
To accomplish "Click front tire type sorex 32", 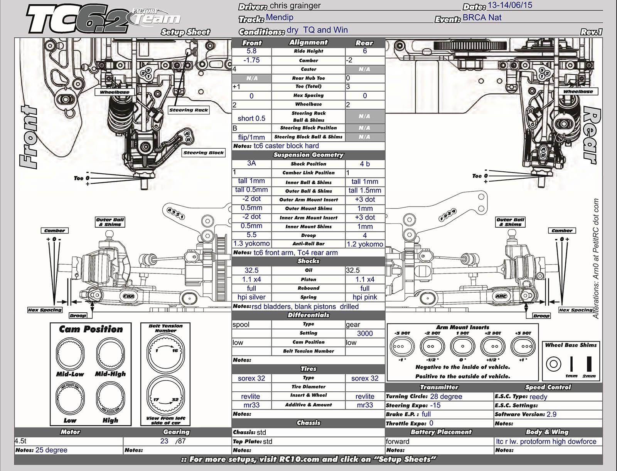I will [x=251, y=378].
